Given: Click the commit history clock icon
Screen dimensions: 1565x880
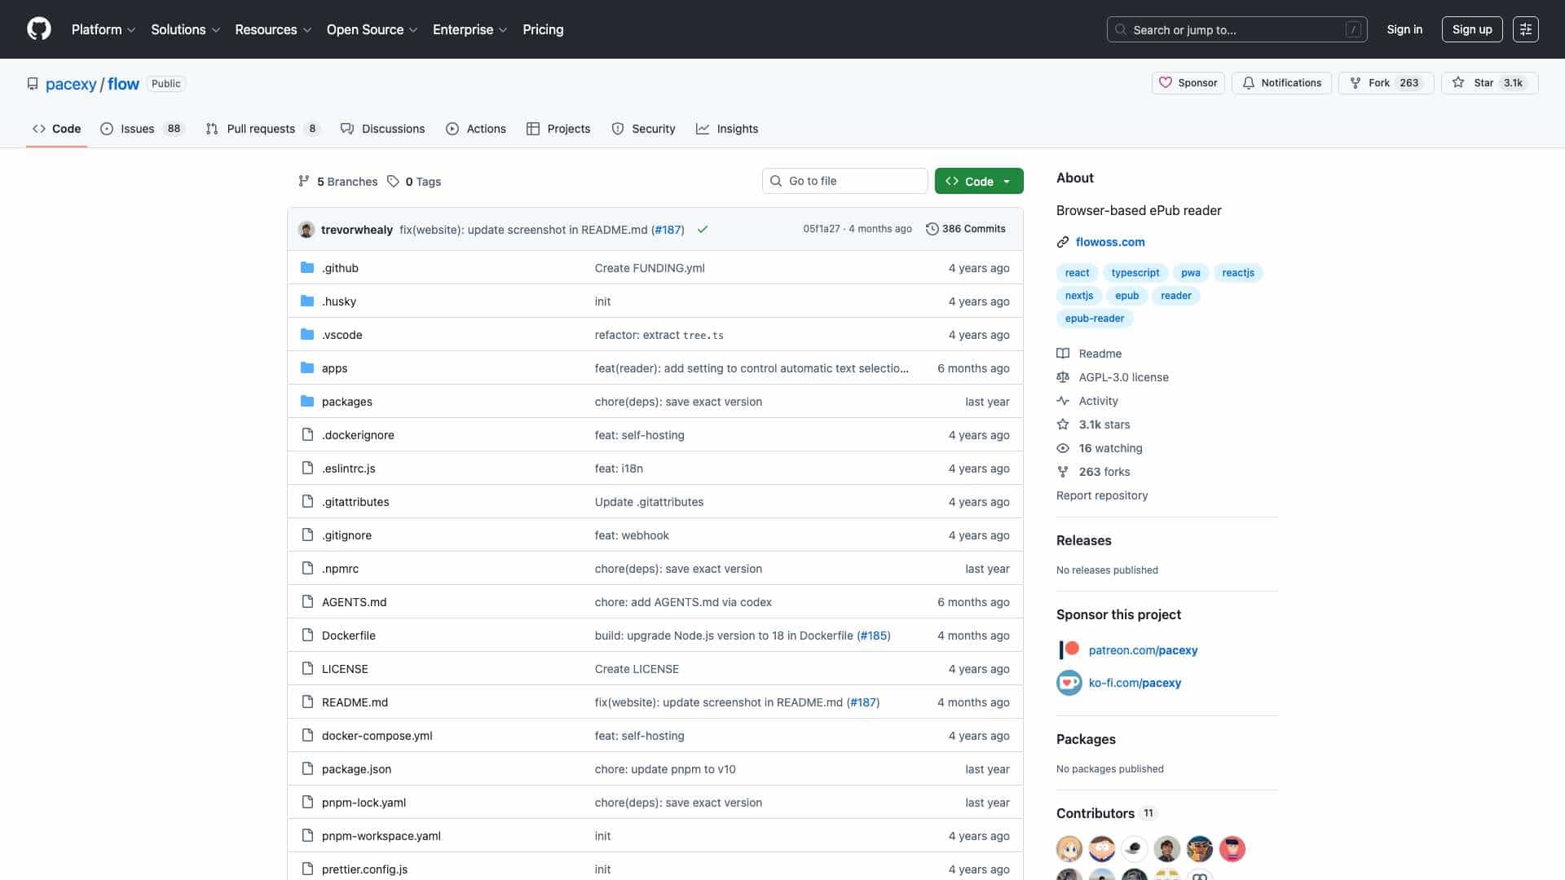Looking at the screenshot, I should point(932,229).
